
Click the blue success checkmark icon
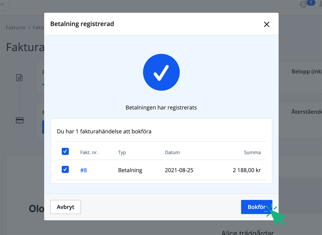(x=161, y=72)
